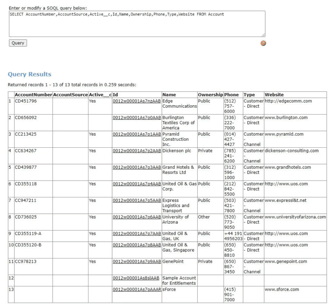The width and height of the screenshot is (330, 304).
Task: Click the sForce account Id link
Action: pos(137,289)
